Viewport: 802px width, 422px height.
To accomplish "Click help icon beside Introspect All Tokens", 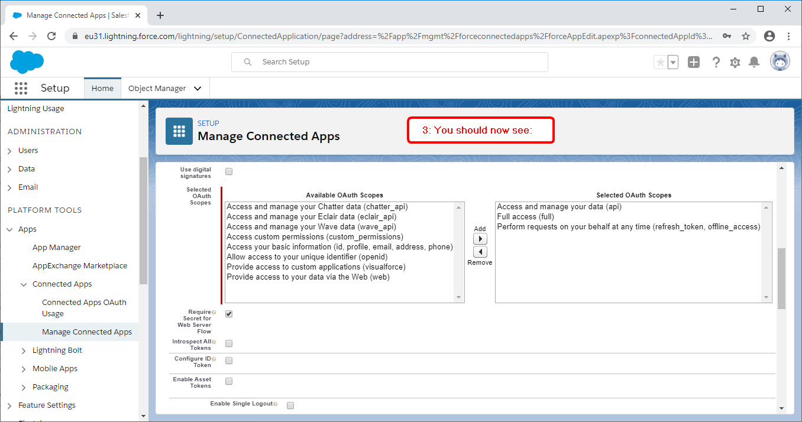I will click(x=214, y=342).
